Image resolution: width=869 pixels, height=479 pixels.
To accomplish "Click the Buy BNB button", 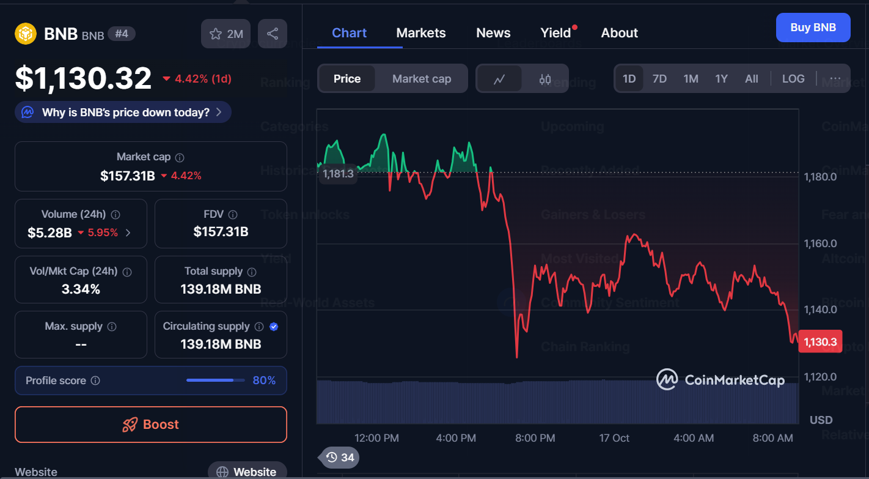I will click(813, 28).
